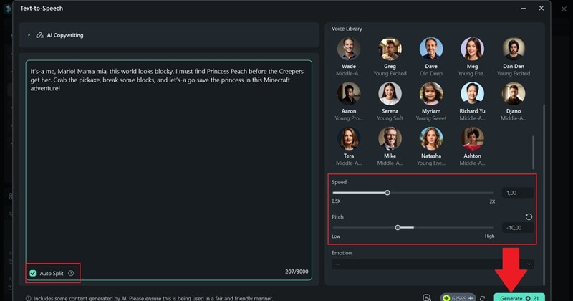Expand the AI Copywriting section
Screen dimensions: 573x301
[29, 35]
